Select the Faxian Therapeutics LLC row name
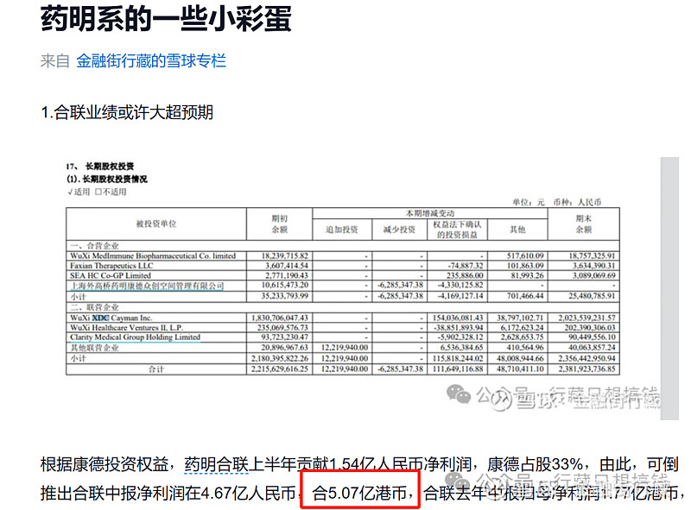 pos(111,266)
